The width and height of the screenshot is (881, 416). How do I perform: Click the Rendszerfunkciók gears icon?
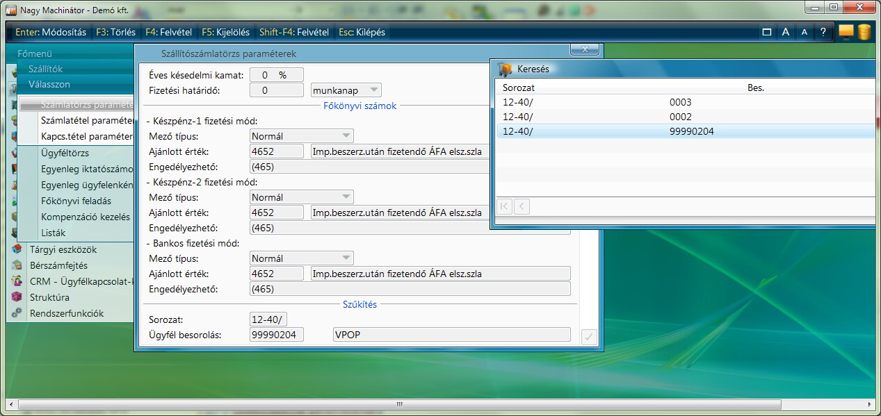tap(17, 313)
